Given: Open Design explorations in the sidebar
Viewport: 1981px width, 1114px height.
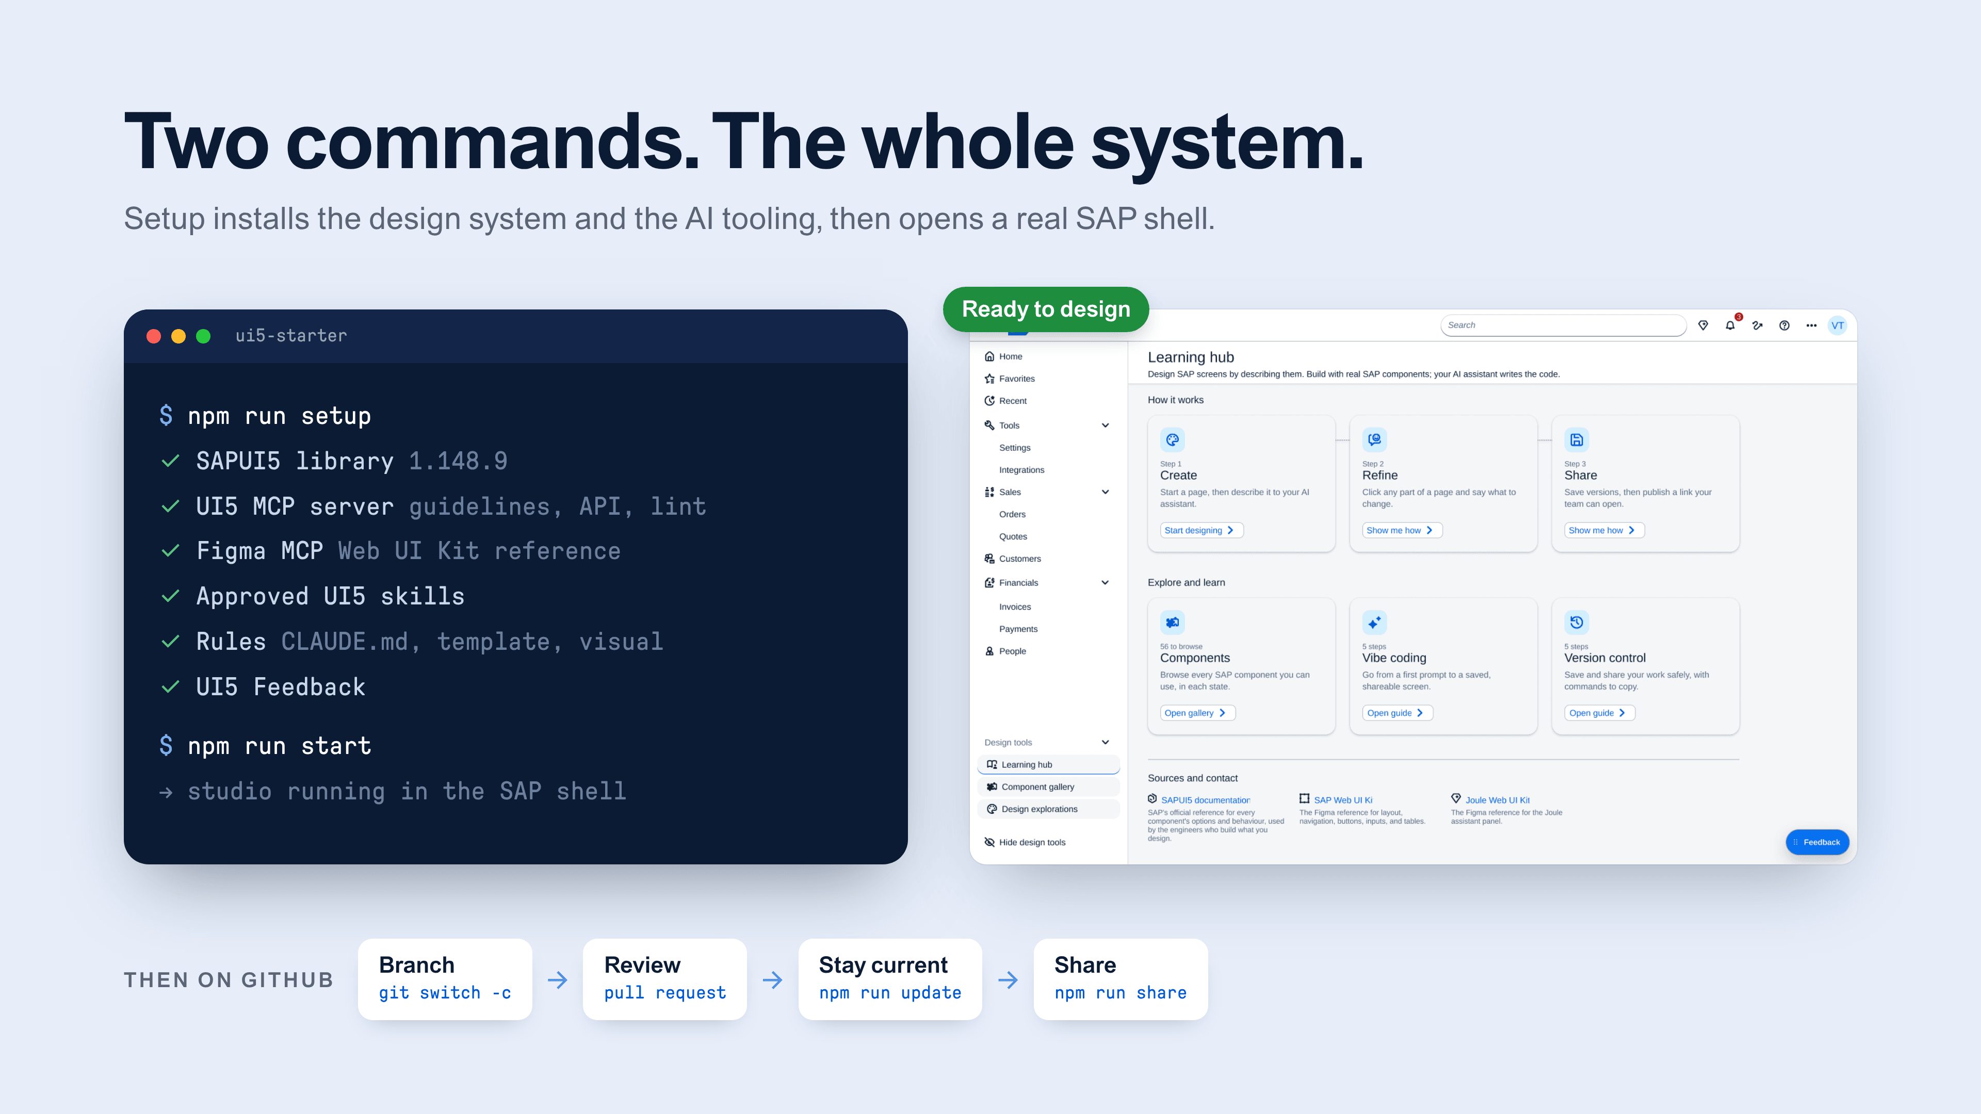Looking at the screenshot, I should (x=1048, y=809).
